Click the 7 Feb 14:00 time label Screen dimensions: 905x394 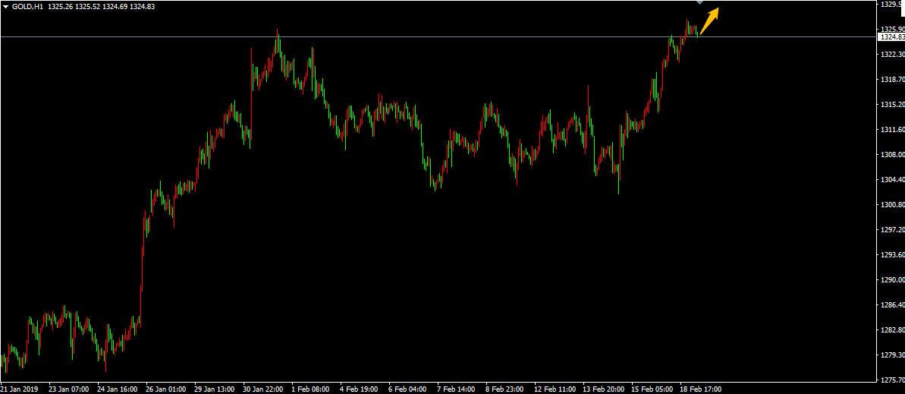point(457,389)
